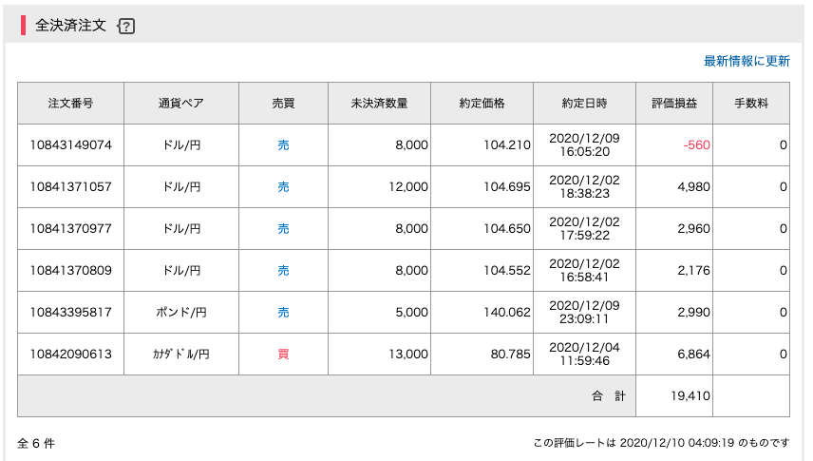Click the 手数料 column header
This screenshot has width=813, height=461.
tap(750, 104)
